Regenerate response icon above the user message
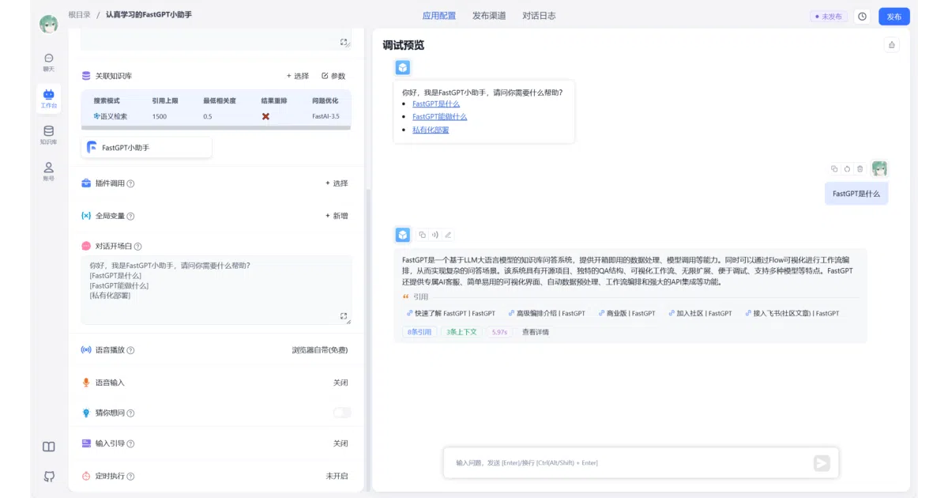The height and width of the screenshot is (498, 948). pos(847,168)
